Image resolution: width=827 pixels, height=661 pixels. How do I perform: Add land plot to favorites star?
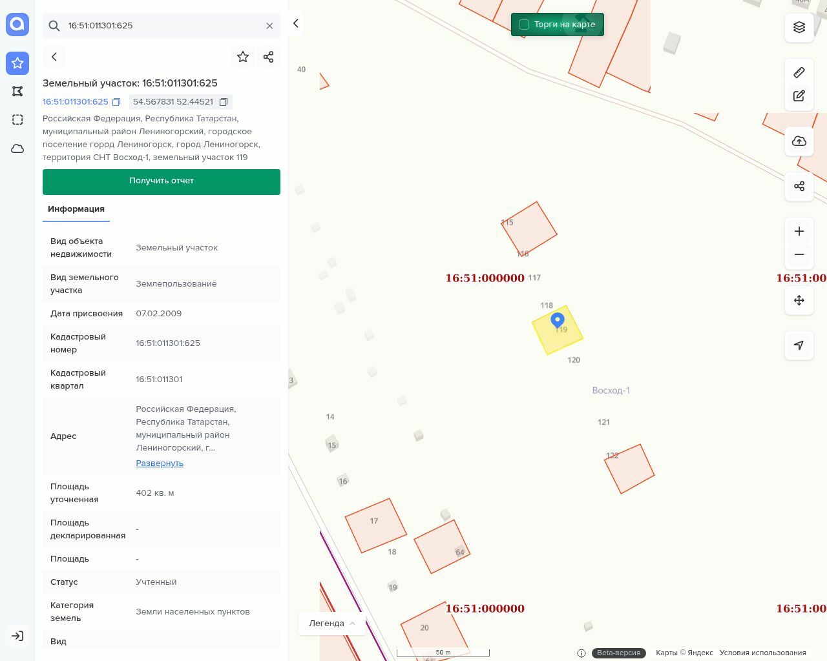[243, 57]
